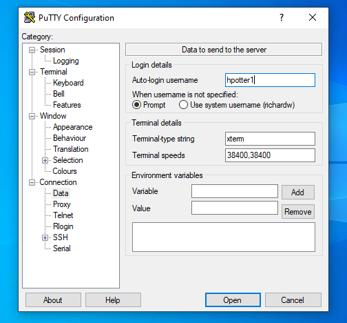Close the PuTTY Configuration window

coord(313,17)
